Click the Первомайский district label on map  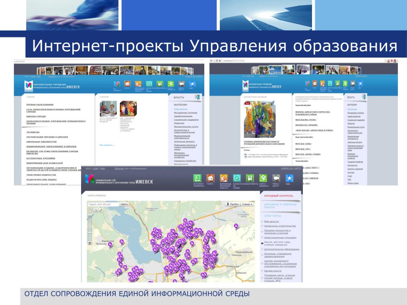point(244,252)
